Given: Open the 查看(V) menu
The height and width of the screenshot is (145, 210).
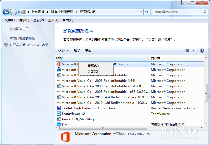Looking at the screenshot, I should pyautogui.click(x=39, y=20).
